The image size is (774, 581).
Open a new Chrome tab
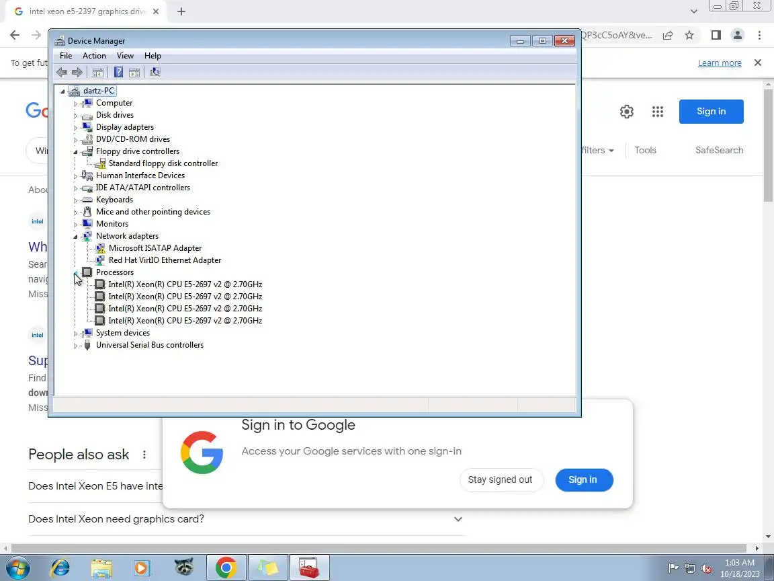tap(181, 11)
